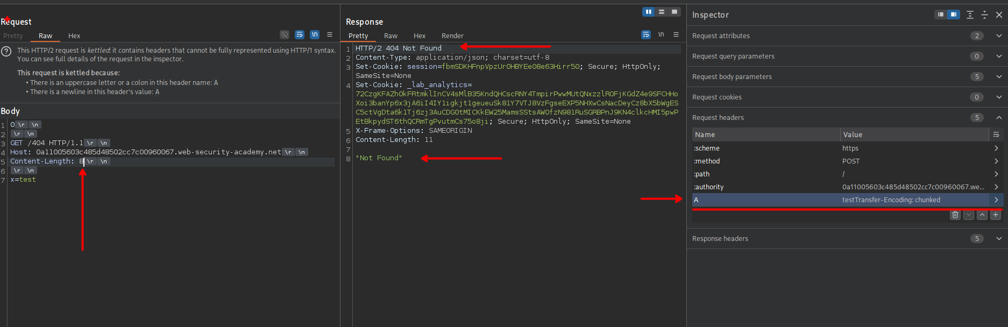Viewport: 1008px width, 327px height.
Task: Open the Response panel hamburger options menu
Action: (676, 34)
